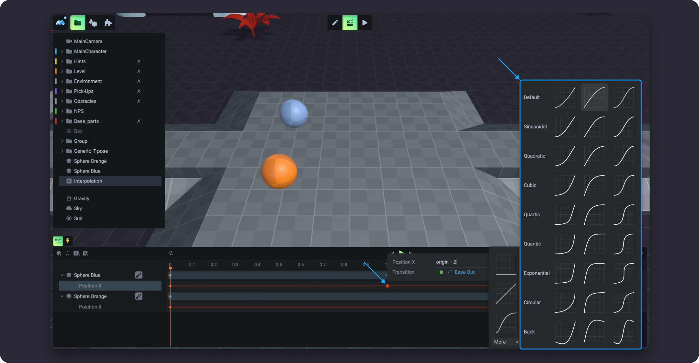The height and width of the screenshot is (363, 699).
Task: Add an audio track with music note icon
Action: click(x=67, y=253)
